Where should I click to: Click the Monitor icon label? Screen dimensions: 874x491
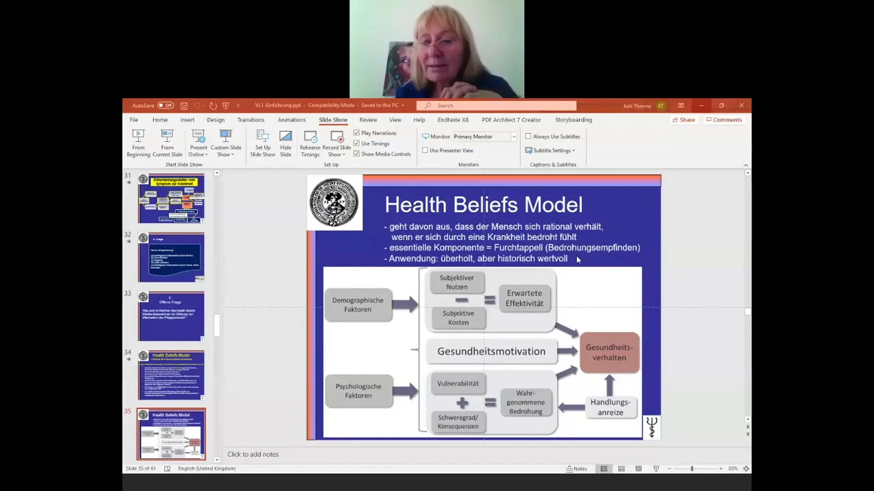coord(426,136)
